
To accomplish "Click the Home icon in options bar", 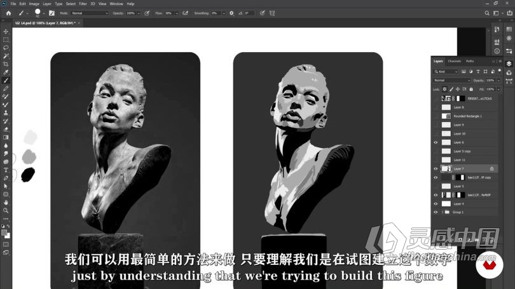I will point(8,13).
